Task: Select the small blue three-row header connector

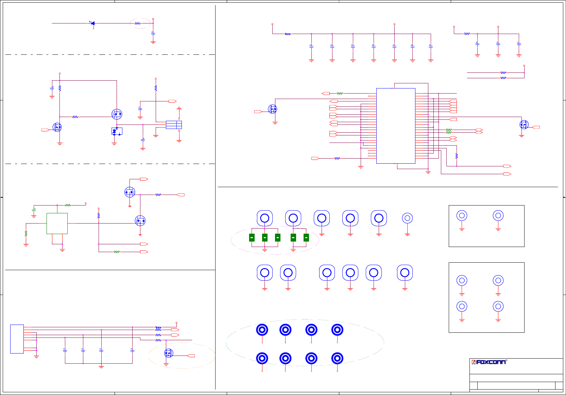Action: click(174, 125)
